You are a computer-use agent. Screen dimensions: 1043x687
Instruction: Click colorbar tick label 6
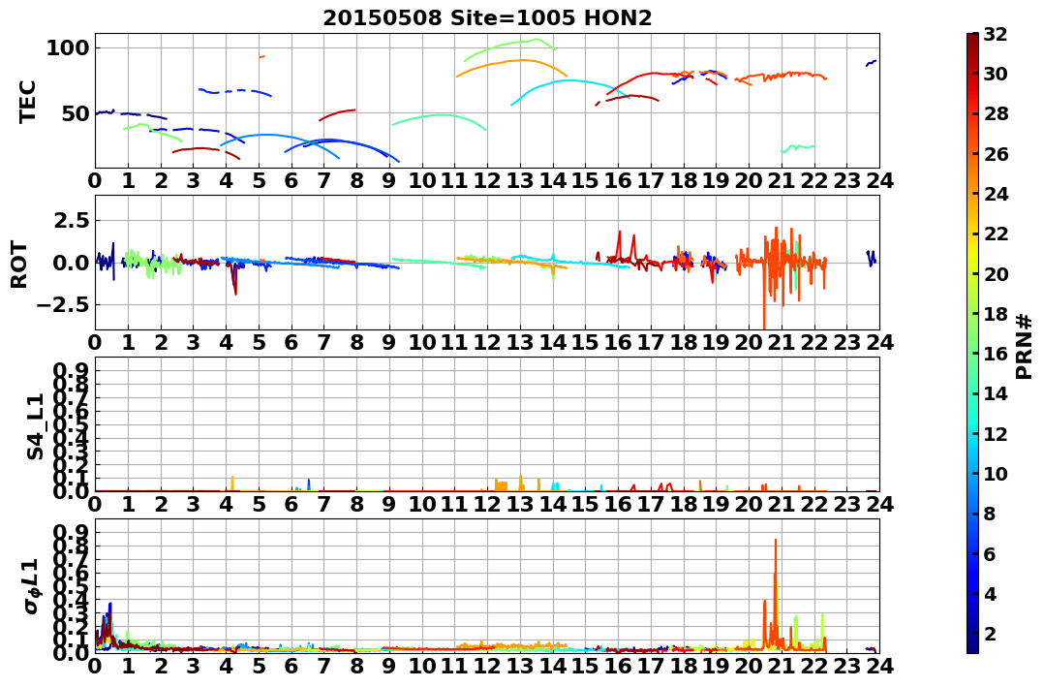coord(991,553)
